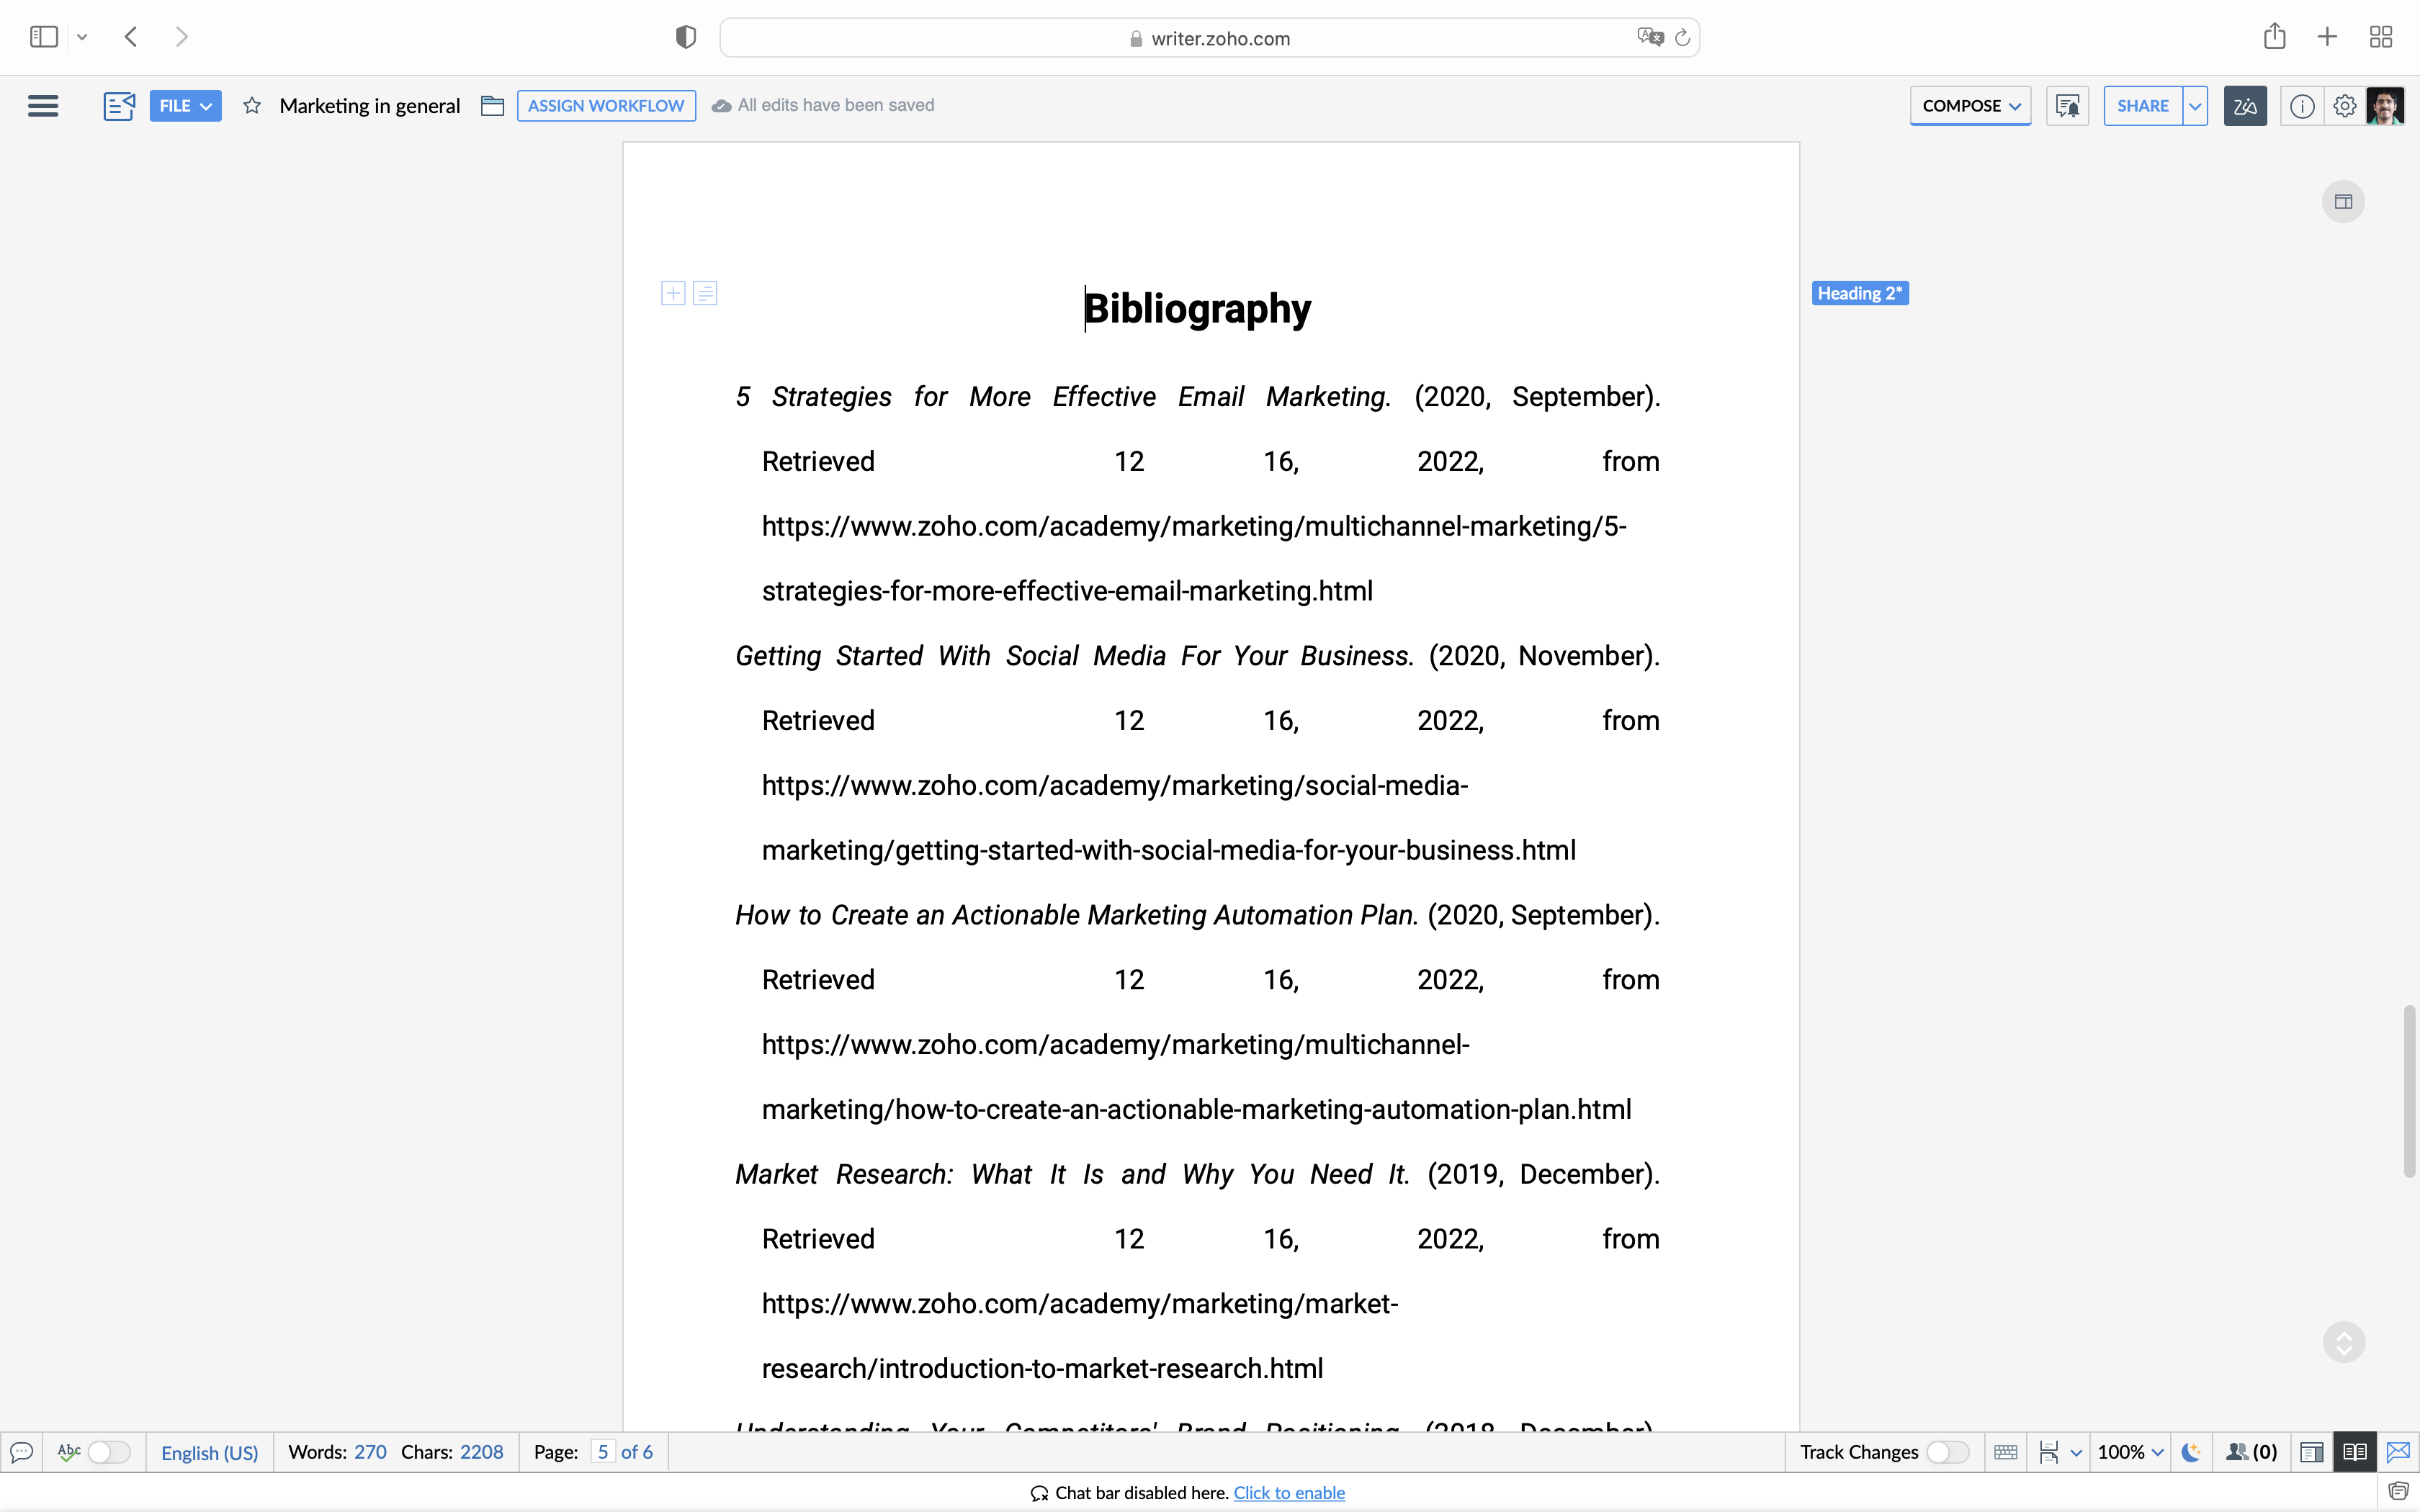Click the move-to-folder icon

[x=492, y=106]
